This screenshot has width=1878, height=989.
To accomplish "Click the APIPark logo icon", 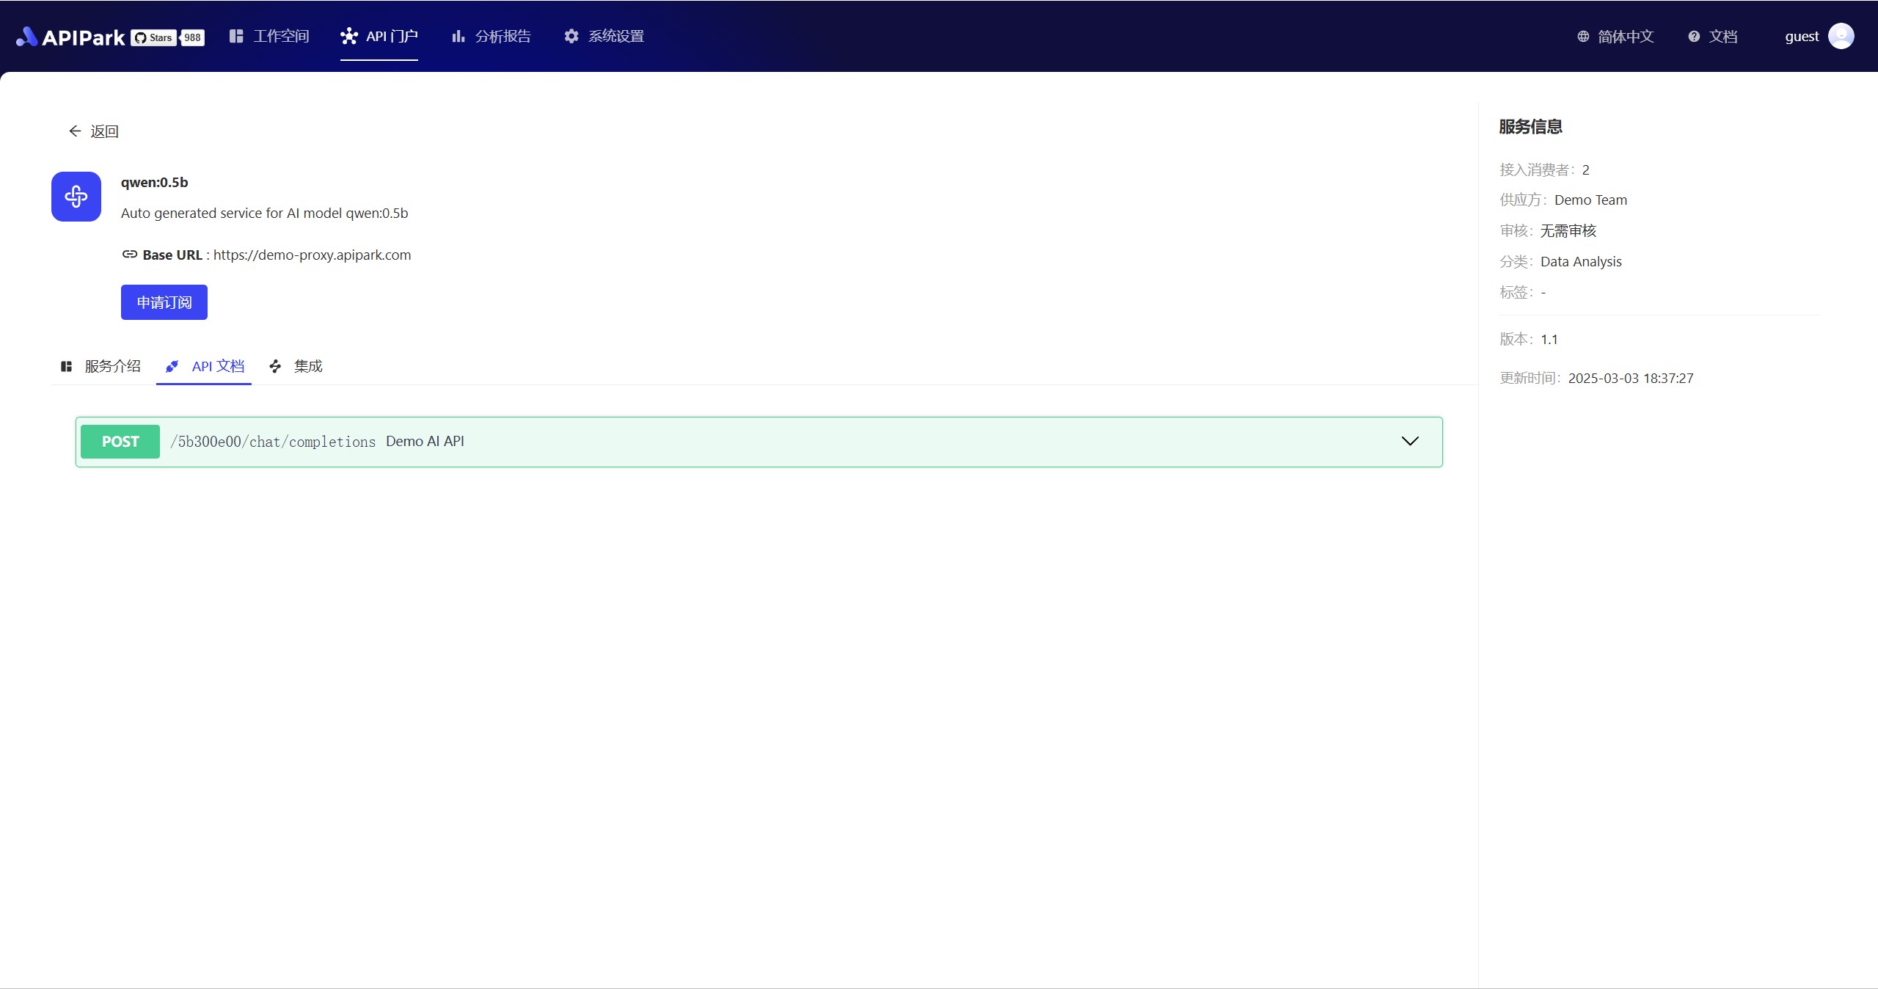I will point(27,37).
